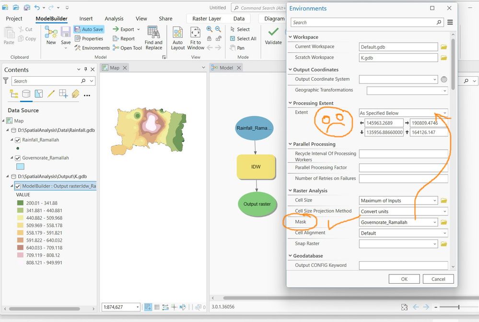Browse for Current Workspace folder
The image size is (479, 322).
444,47
